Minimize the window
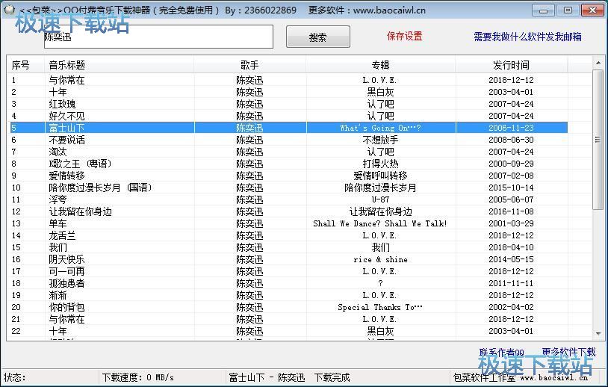608x387 pixels. click(x=543, y=10)
